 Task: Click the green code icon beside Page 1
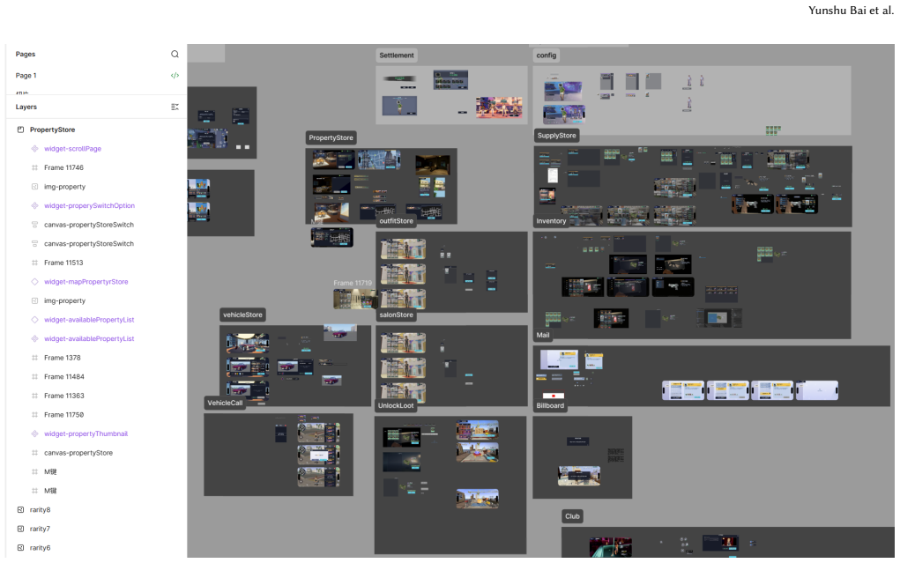tap(175, 75)
